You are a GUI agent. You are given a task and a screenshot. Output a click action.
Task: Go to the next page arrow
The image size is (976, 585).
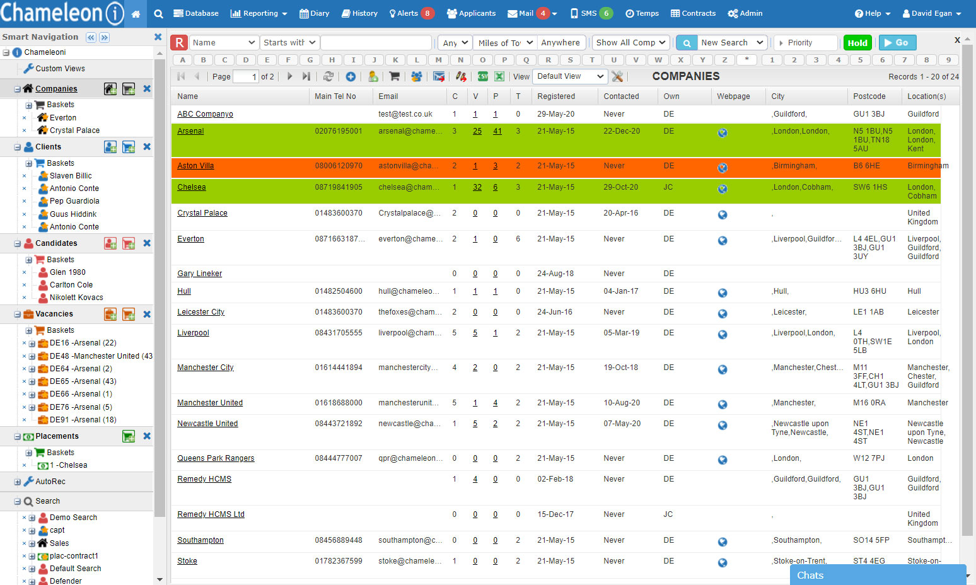click(290, 76)
